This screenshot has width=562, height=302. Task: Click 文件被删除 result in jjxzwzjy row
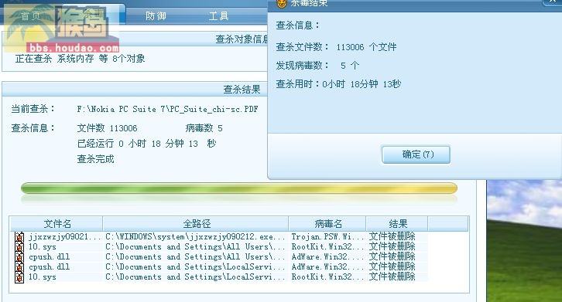click(x=392, y=236)
